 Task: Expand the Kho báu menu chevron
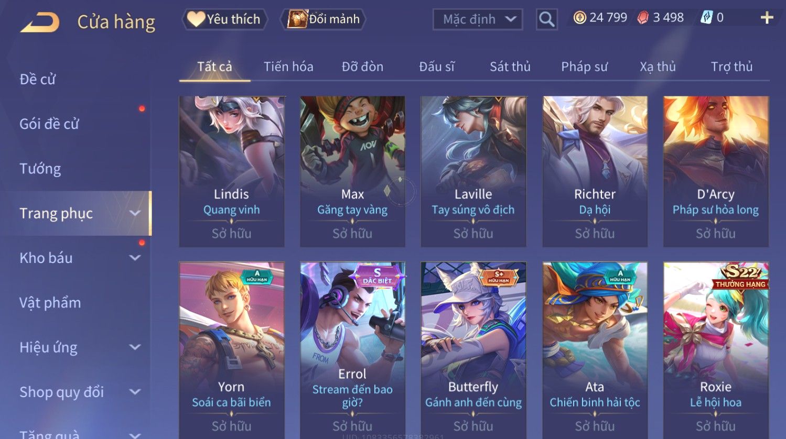click(x=135, y=258)
